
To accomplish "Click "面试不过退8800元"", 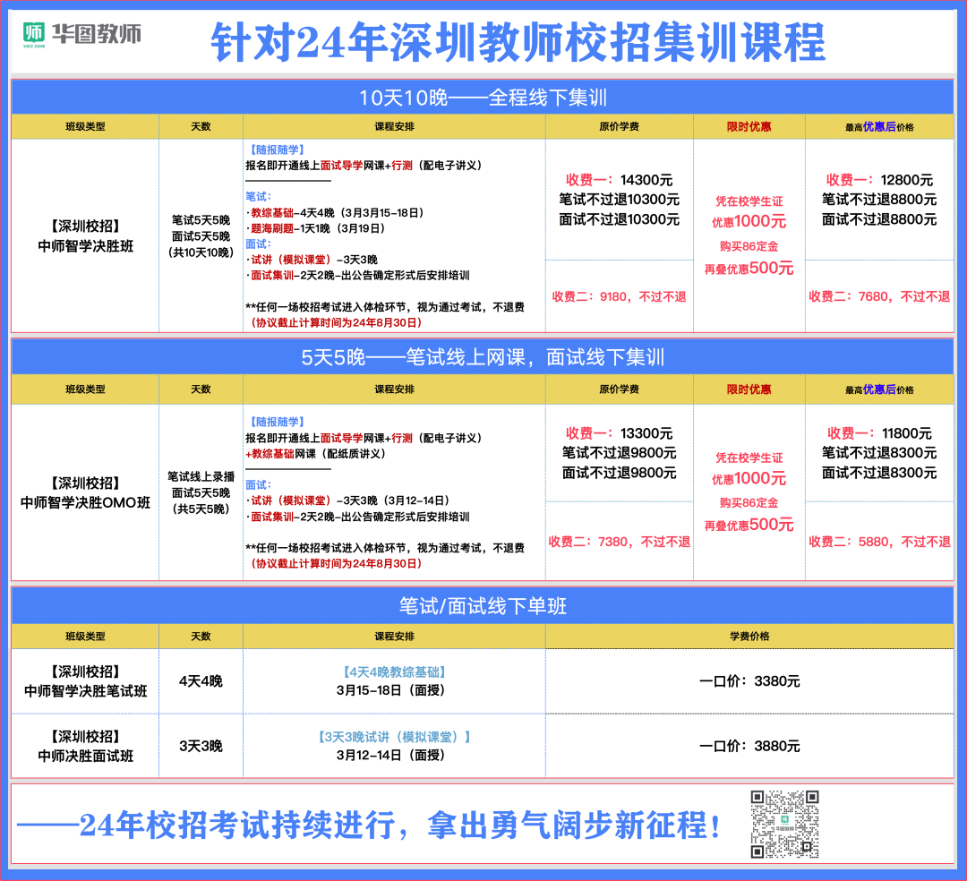I will tap(879, 219).
